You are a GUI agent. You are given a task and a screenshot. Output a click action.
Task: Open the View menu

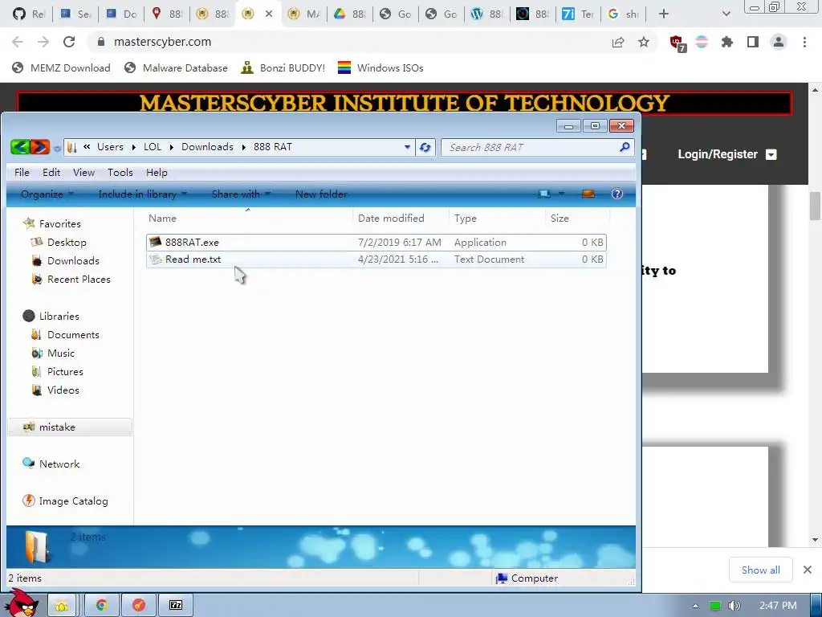[x=83, y=173]
